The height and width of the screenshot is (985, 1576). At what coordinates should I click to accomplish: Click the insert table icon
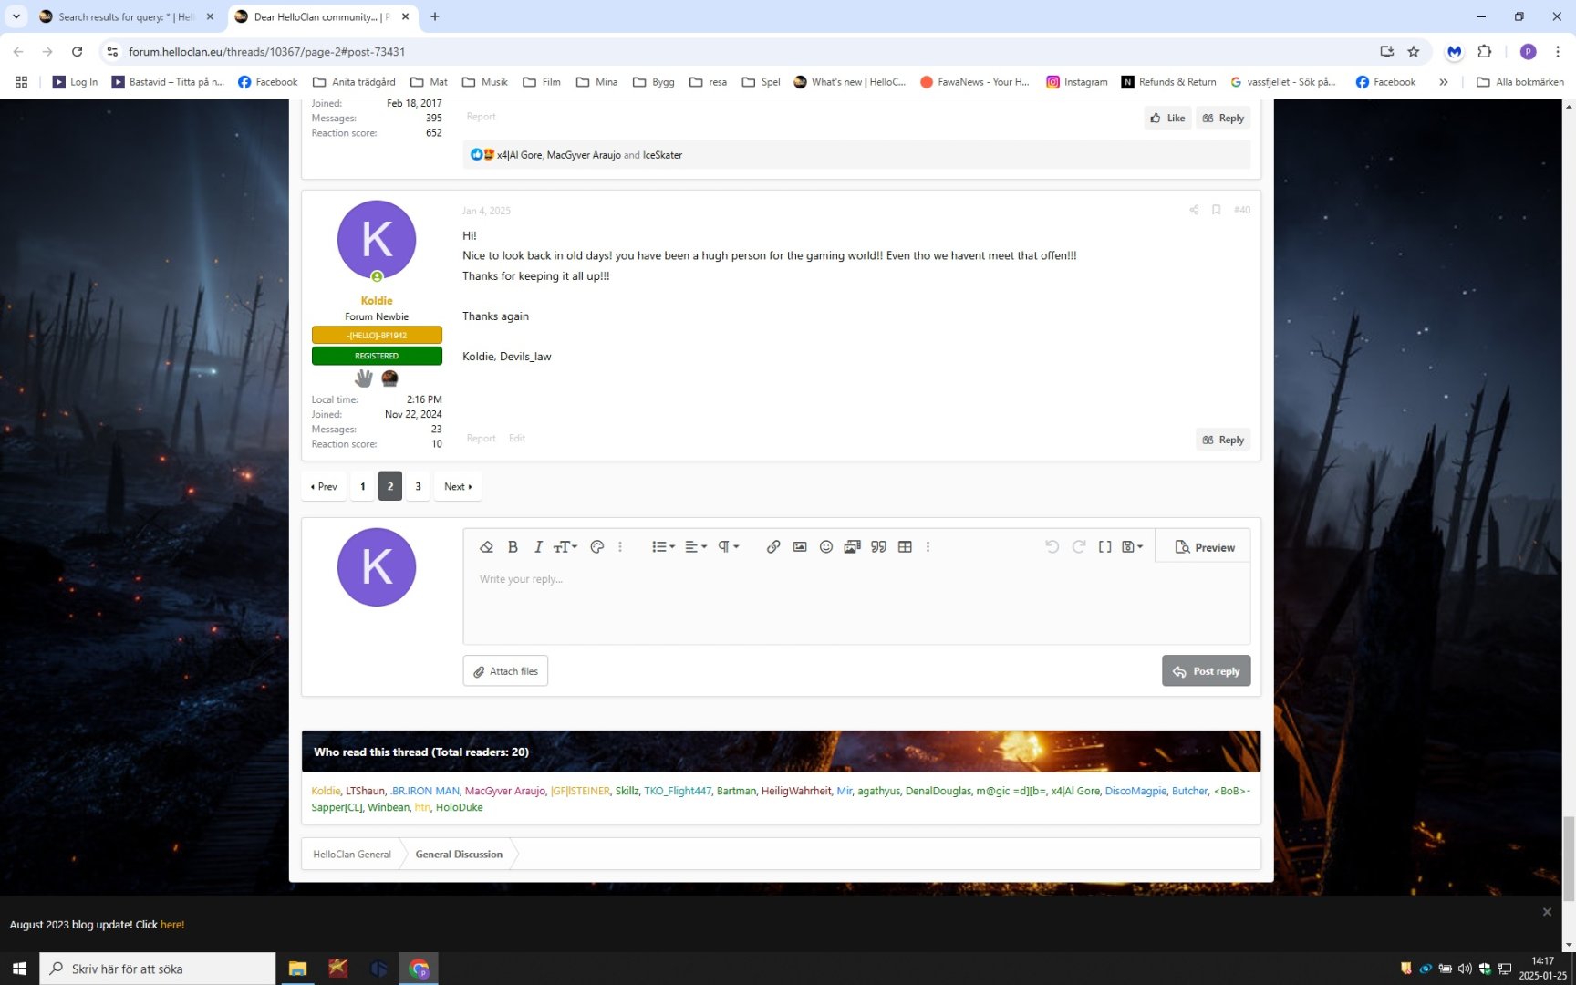point(905,547)
